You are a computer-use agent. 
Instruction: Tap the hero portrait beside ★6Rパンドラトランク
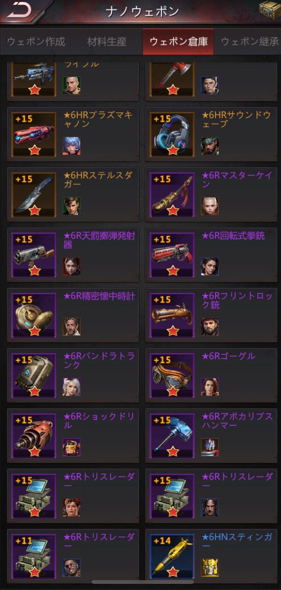point(72,387)
